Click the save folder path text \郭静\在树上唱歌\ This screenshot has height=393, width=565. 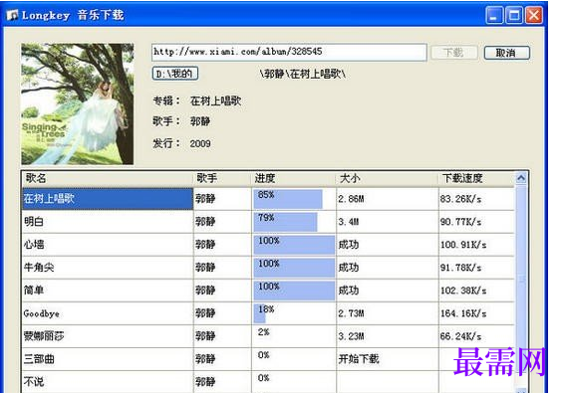point(303,74)
